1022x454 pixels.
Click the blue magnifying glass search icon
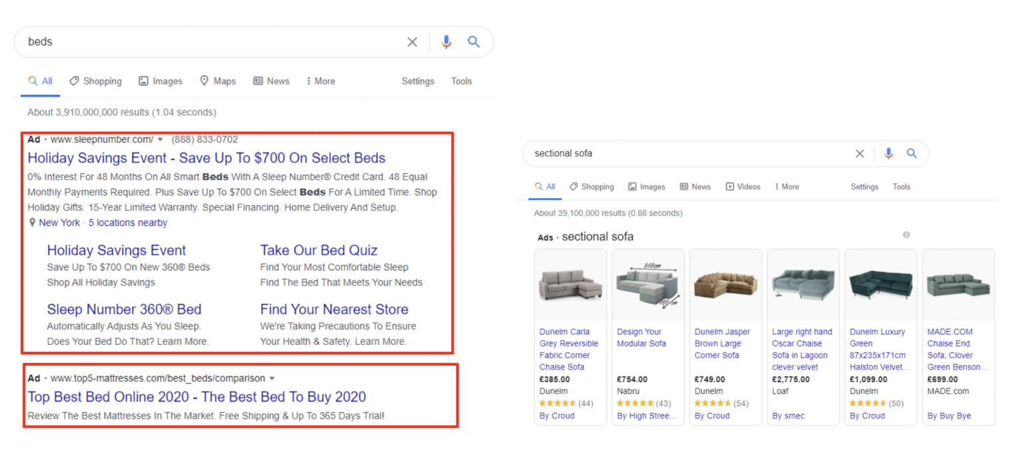click(x=474, y=41)
